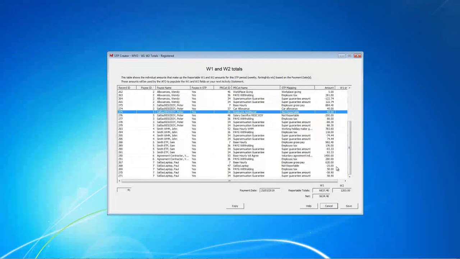Save the W1 and W2 totals
The image size is (460, 259).
[x=349, y=206]
